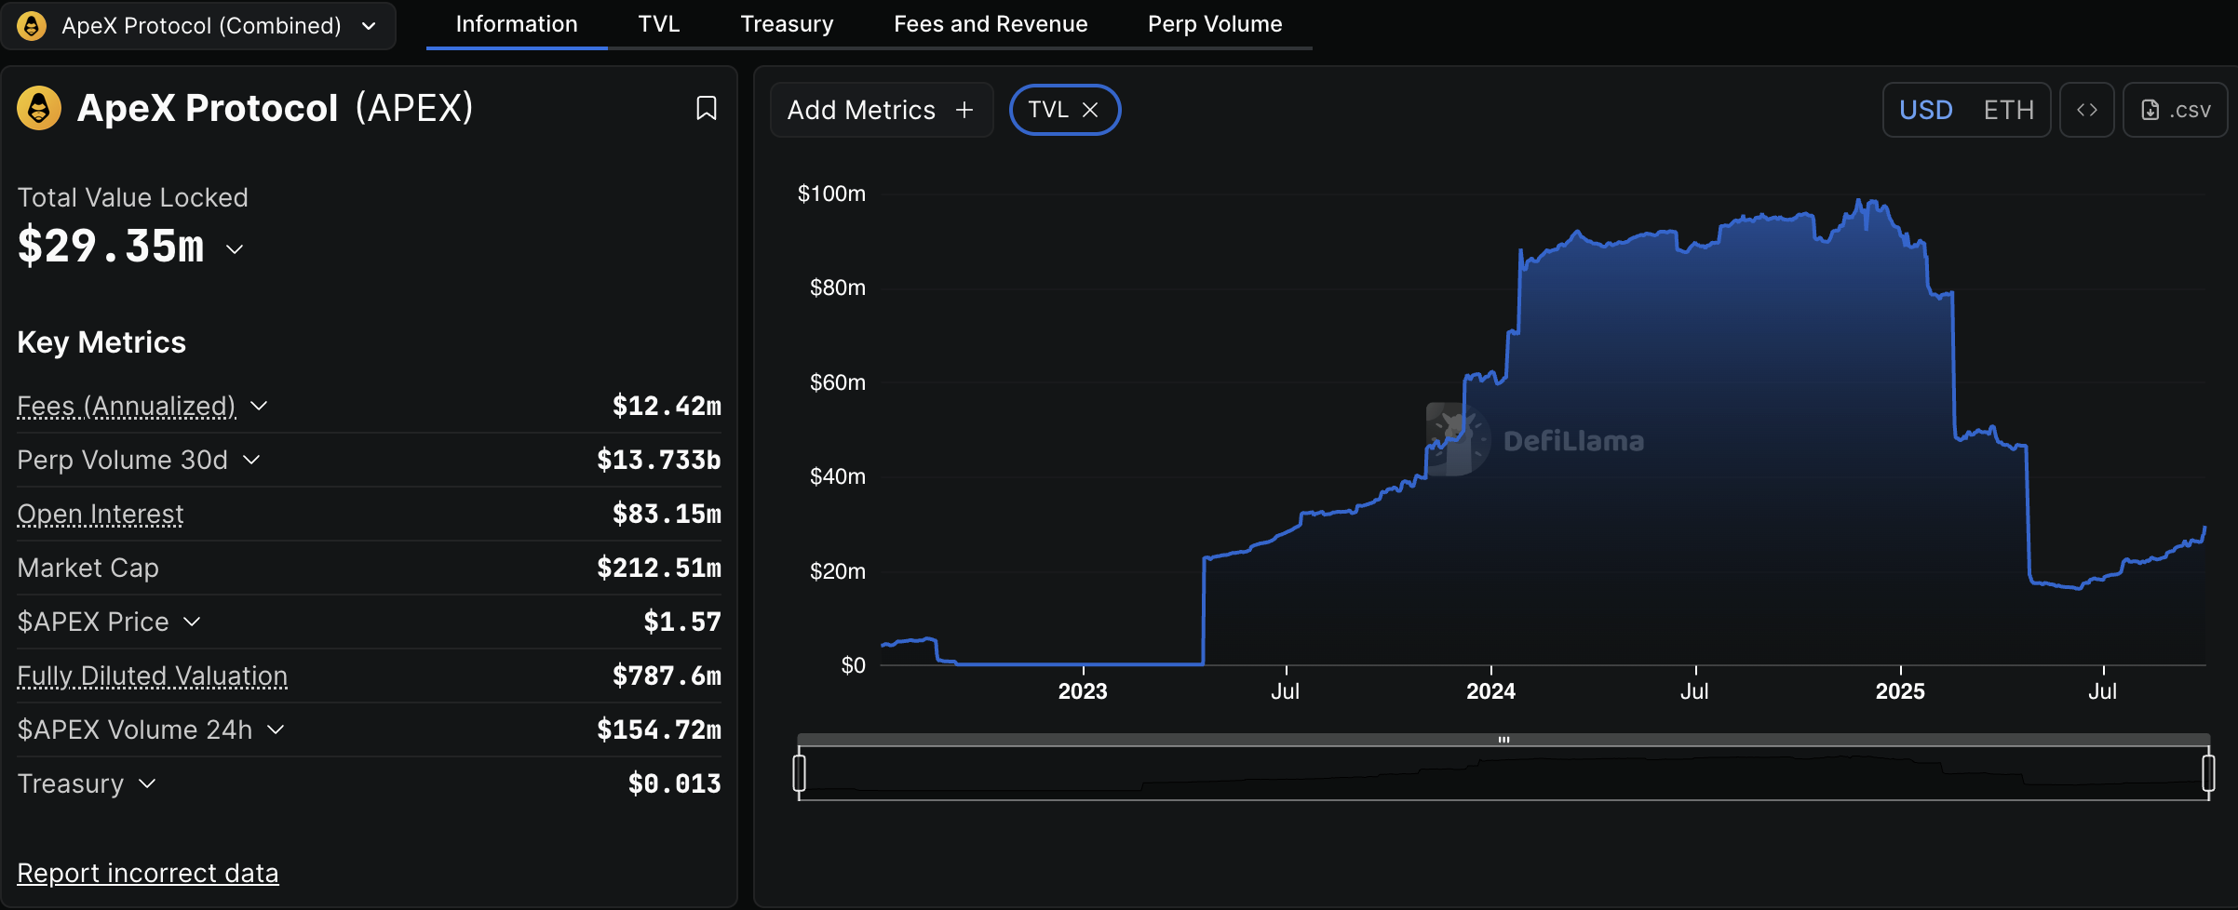Bookmark ApeX Protocol with the bookmark icon
The height and width of the screenshot is (910, 2238).
click(x=707, y=109)
